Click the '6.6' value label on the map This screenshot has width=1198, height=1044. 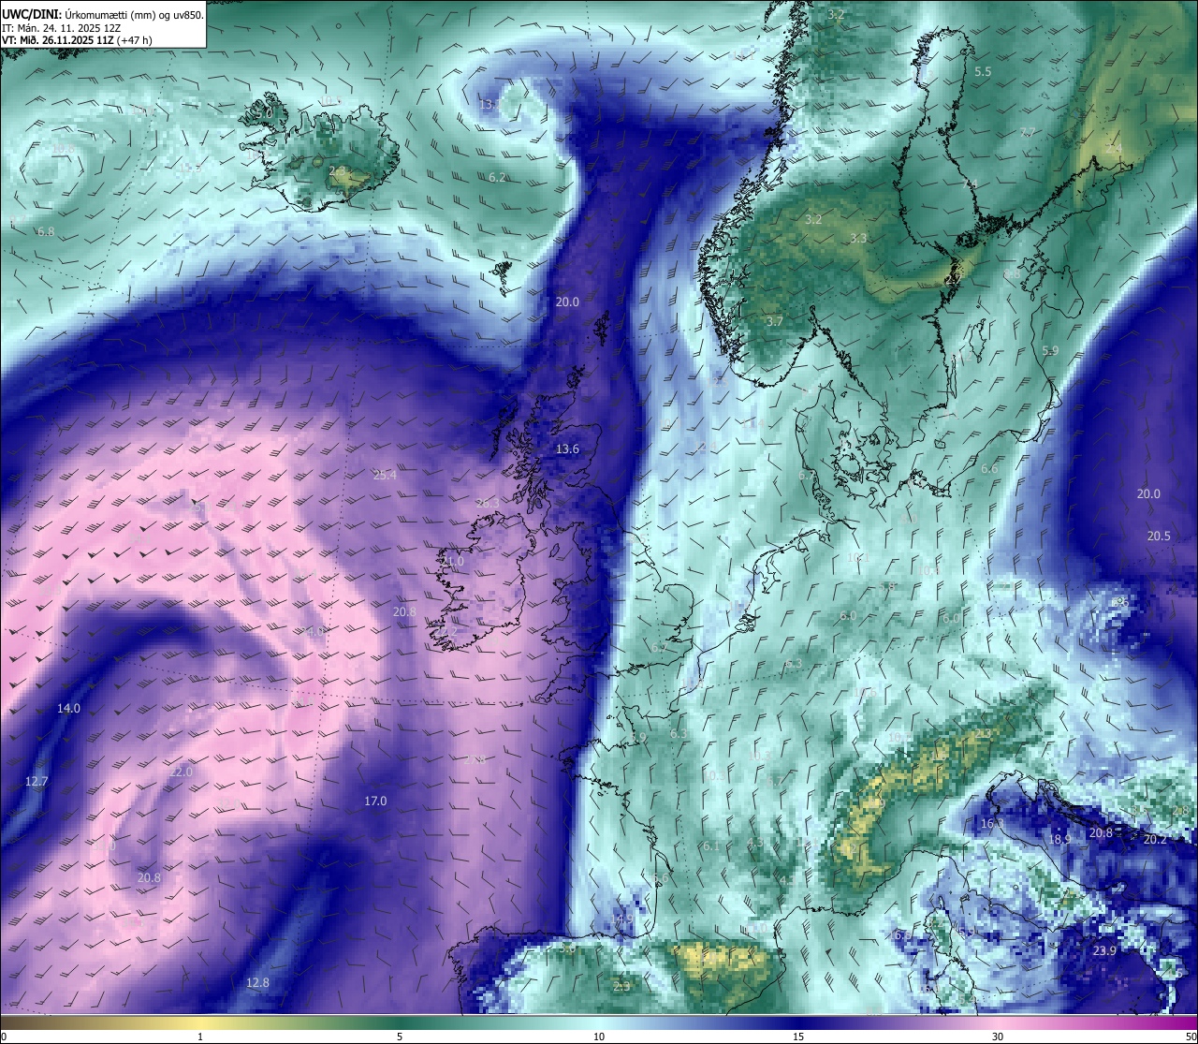click(x=989, y=468)
